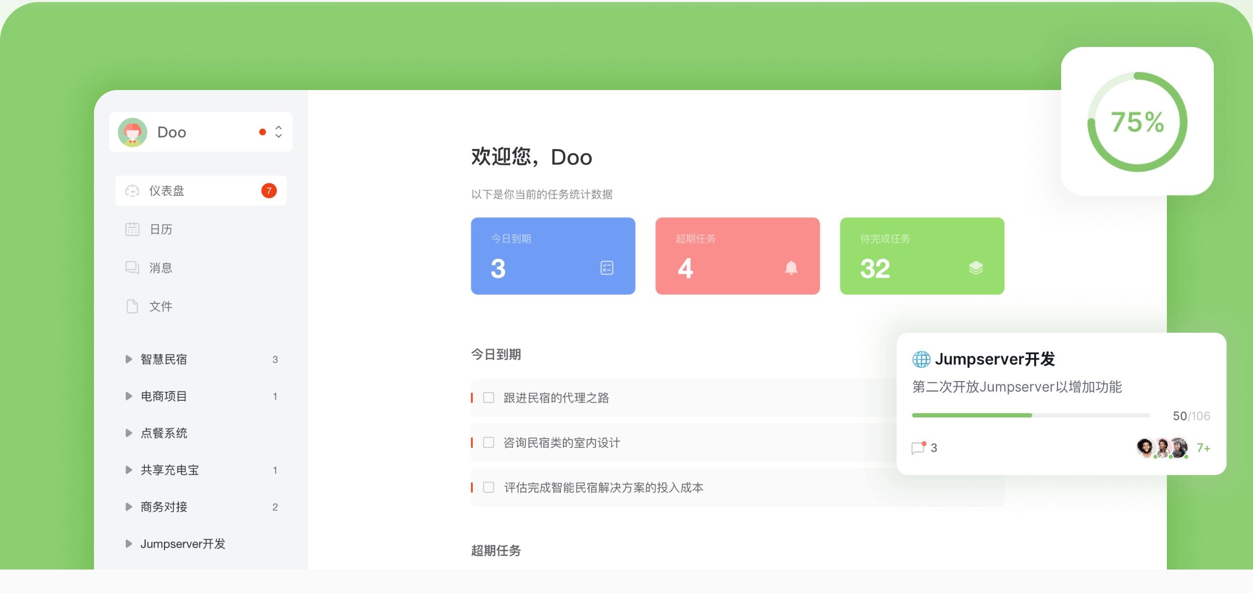Image resolution: width=1253 pixels, height=593 pixels.
Task: Open the comment count 3 on Jumpserver card
Action: click(x=923, y=447)
